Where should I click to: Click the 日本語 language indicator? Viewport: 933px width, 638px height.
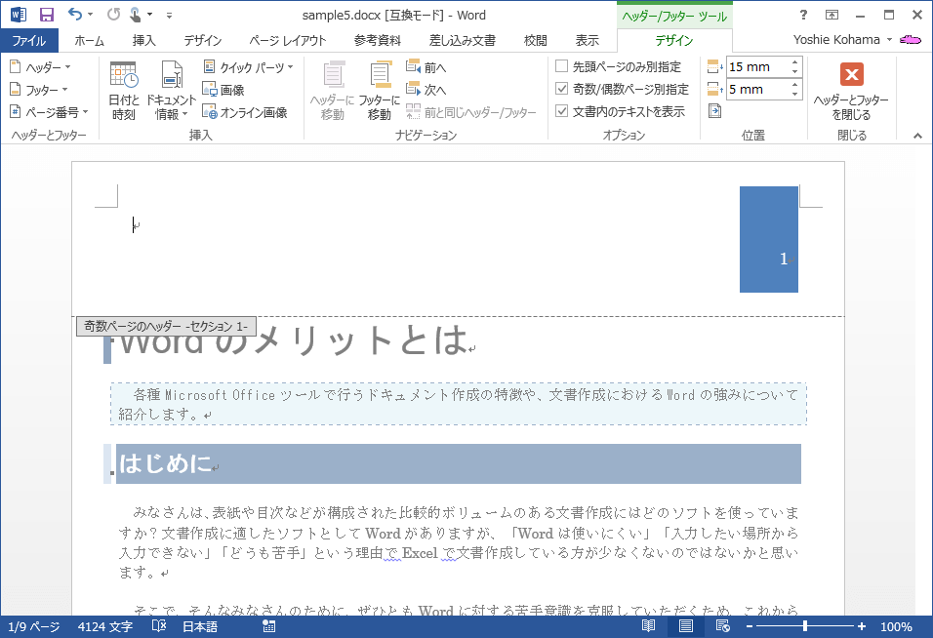tap(200, 626)
